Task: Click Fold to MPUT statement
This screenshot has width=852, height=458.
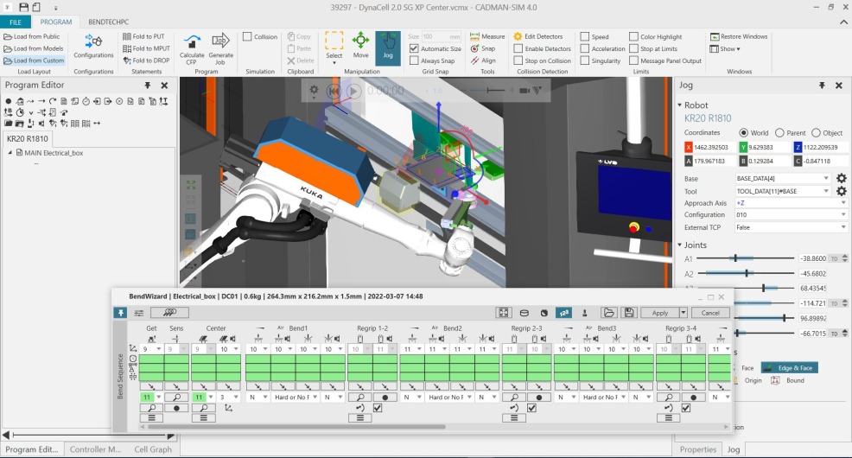Action: coord(146,48)
